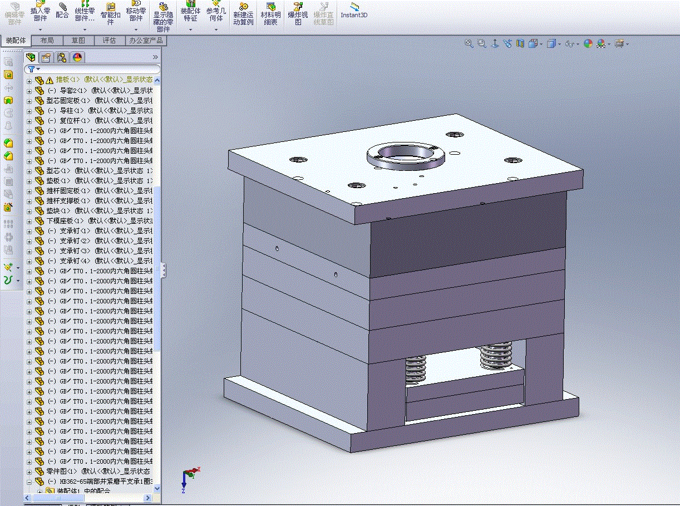Activate the Section View icon
This screenshot has height=506, width=680.
pos(520,43)
